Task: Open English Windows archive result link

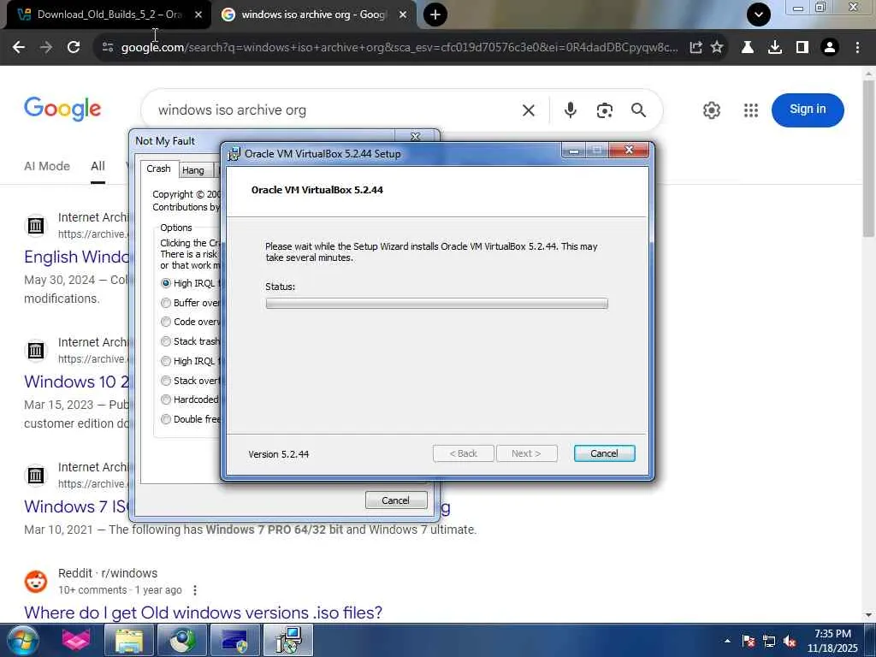Action: tap(76, 257)
